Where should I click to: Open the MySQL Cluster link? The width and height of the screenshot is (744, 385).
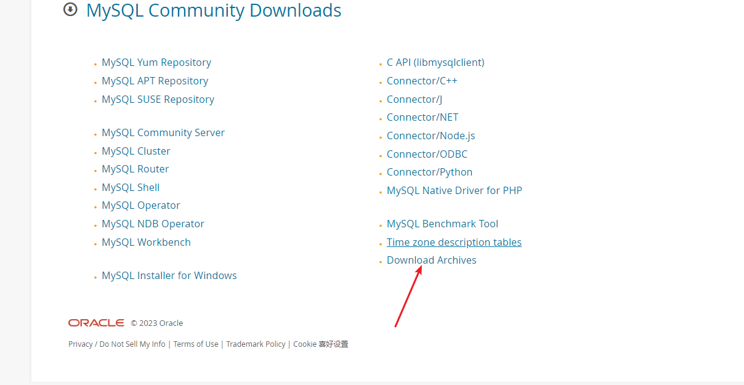(136, 151)
